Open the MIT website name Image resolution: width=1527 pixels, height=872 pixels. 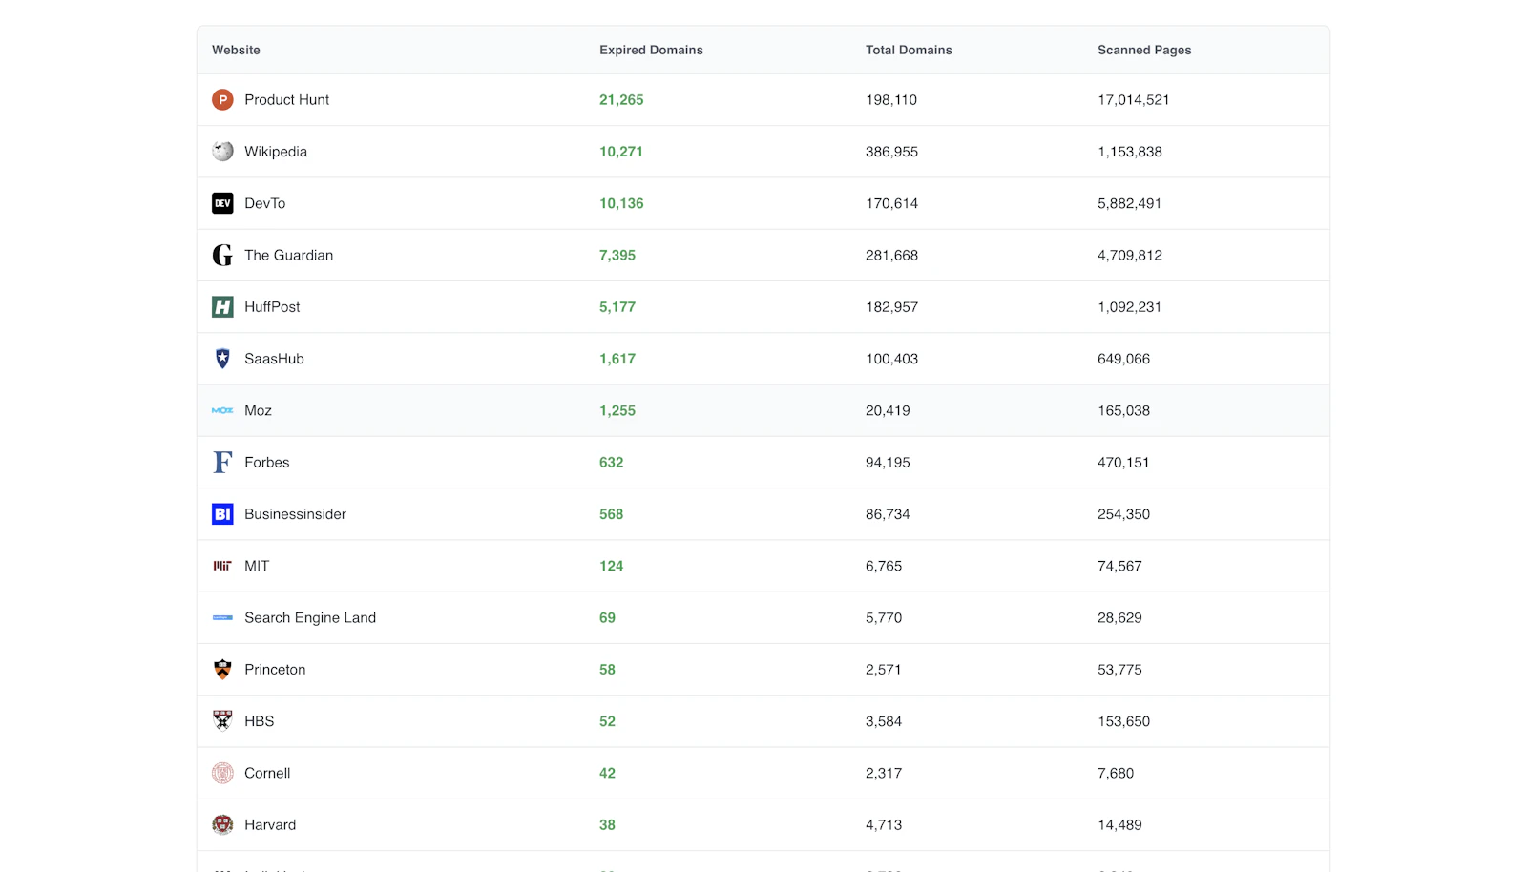tap(257, 566)
